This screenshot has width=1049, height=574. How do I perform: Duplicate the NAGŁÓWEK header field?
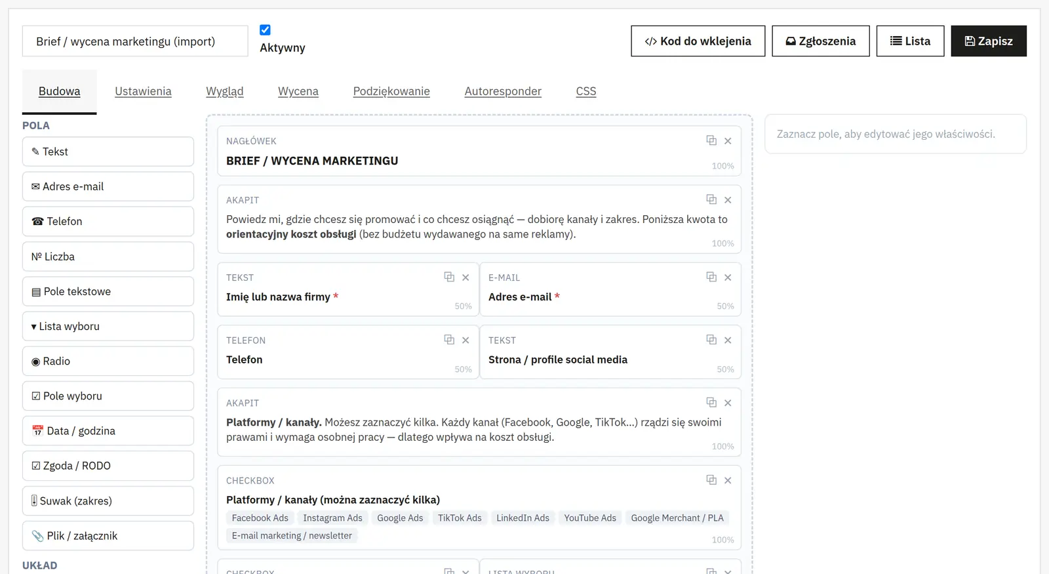point(711,140)
